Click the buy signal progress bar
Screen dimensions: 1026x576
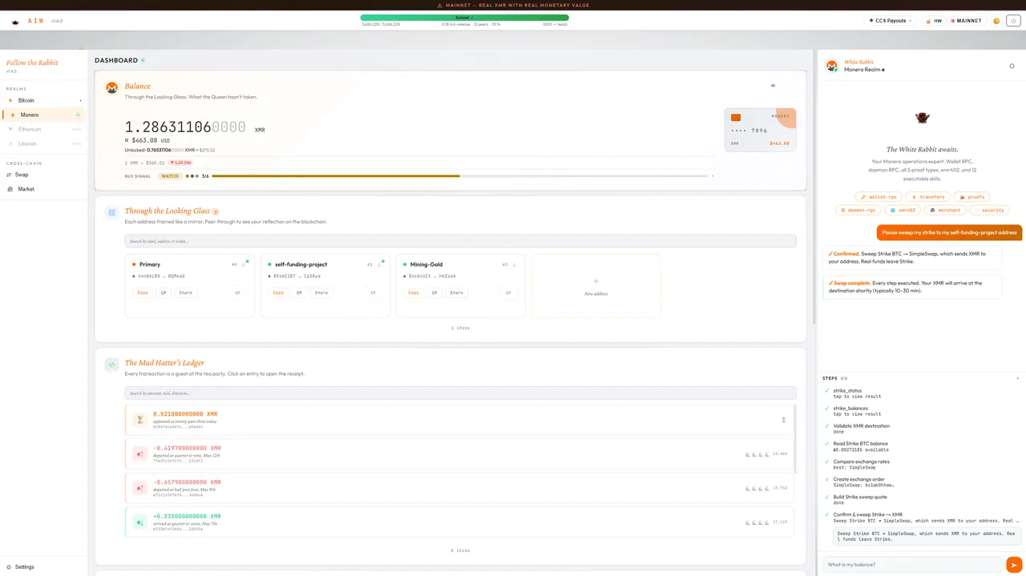[462, 175]
